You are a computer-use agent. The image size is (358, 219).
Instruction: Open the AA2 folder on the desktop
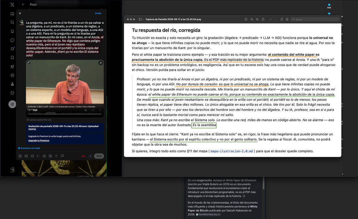pyautogui.click(x=329, y=6)
